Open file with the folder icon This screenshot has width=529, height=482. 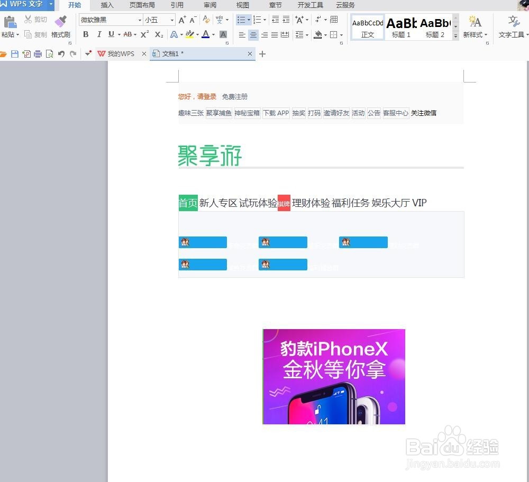3,54
